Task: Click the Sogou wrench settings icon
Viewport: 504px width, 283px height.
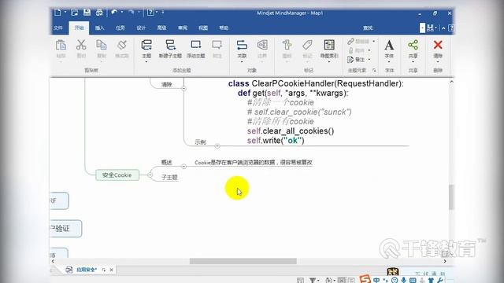Action: 440,280
